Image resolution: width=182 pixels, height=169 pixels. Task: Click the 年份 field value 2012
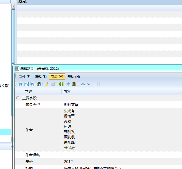click(68, 162)
